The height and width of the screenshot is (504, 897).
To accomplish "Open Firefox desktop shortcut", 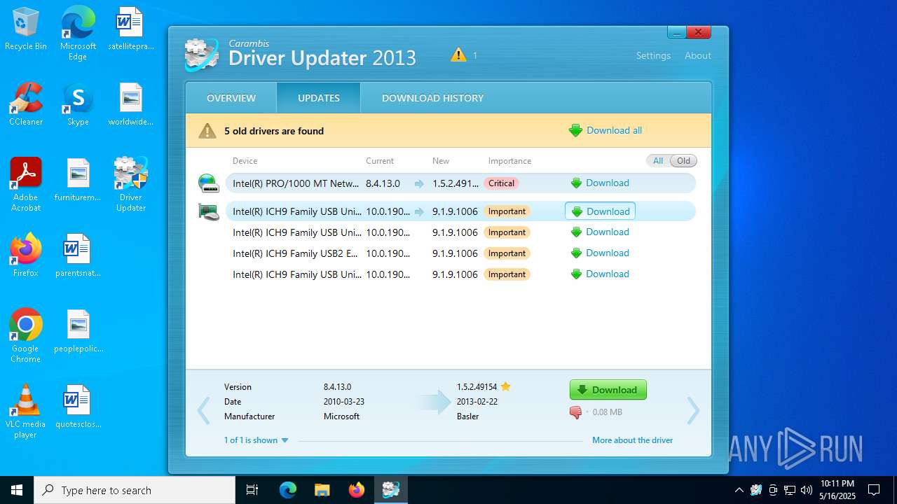I will pos(26,255).
